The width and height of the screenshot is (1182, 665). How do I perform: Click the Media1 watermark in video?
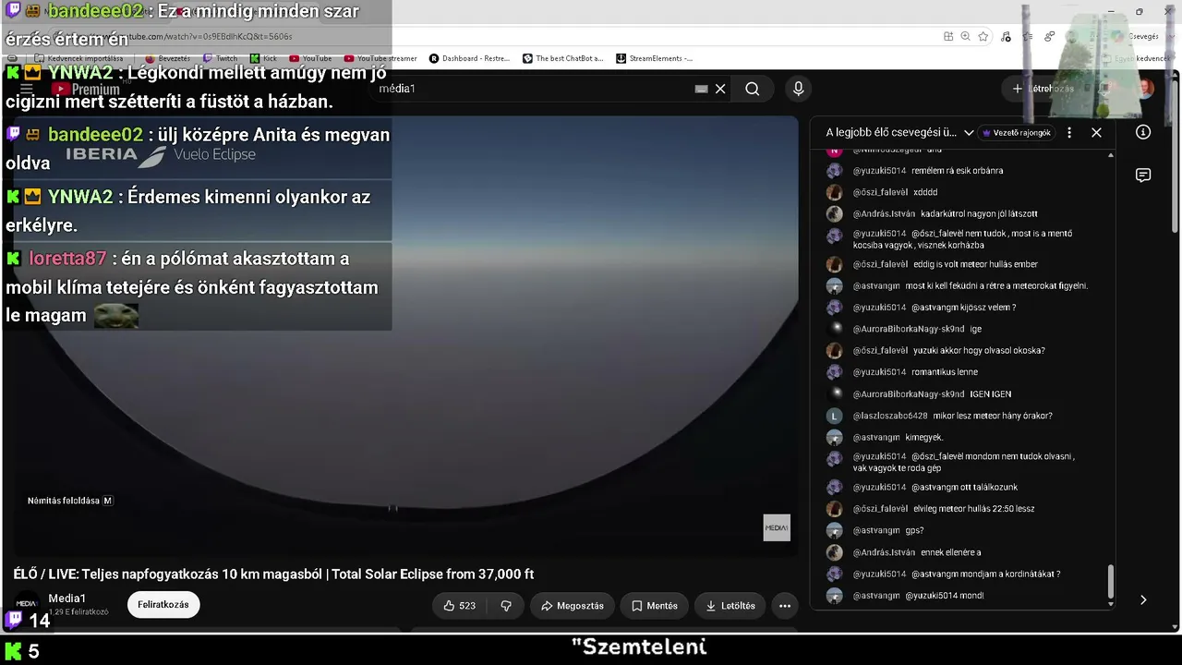[x=777, y=527]
